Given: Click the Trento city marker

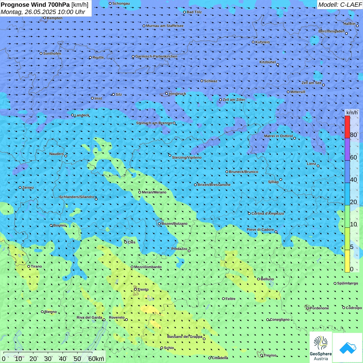Looking at the screenshot, I should (135, 289).
